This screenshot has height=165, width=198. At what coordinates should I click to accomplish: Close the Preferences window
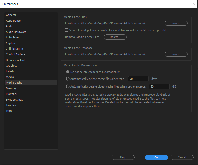pyautogui.click(x=194, y=4)
